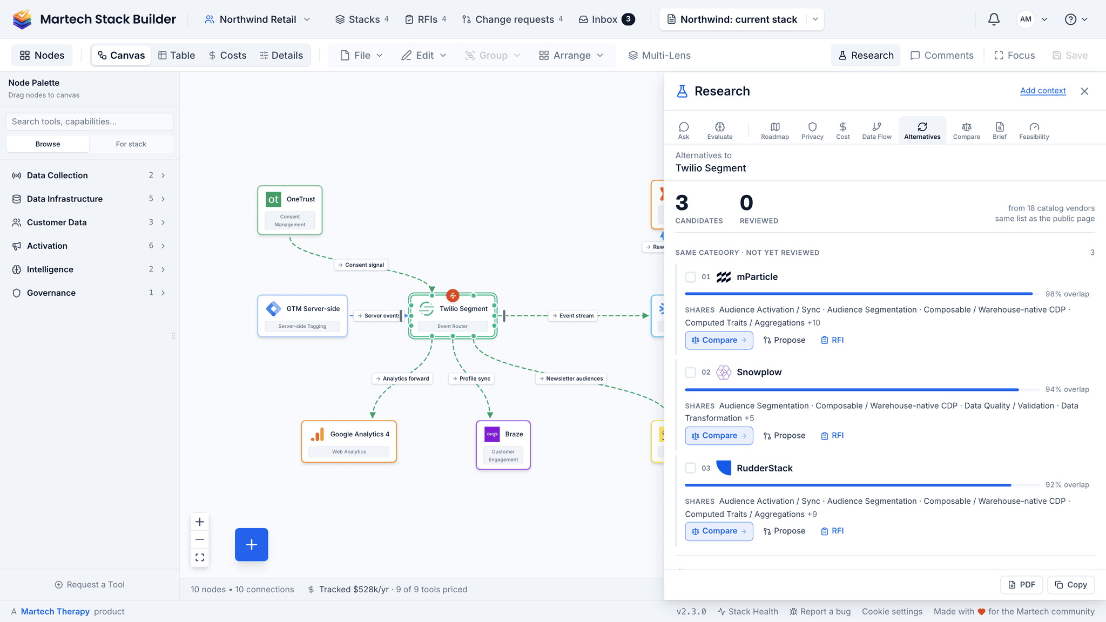Open the Privacy shield tool

tap(812, 130)
